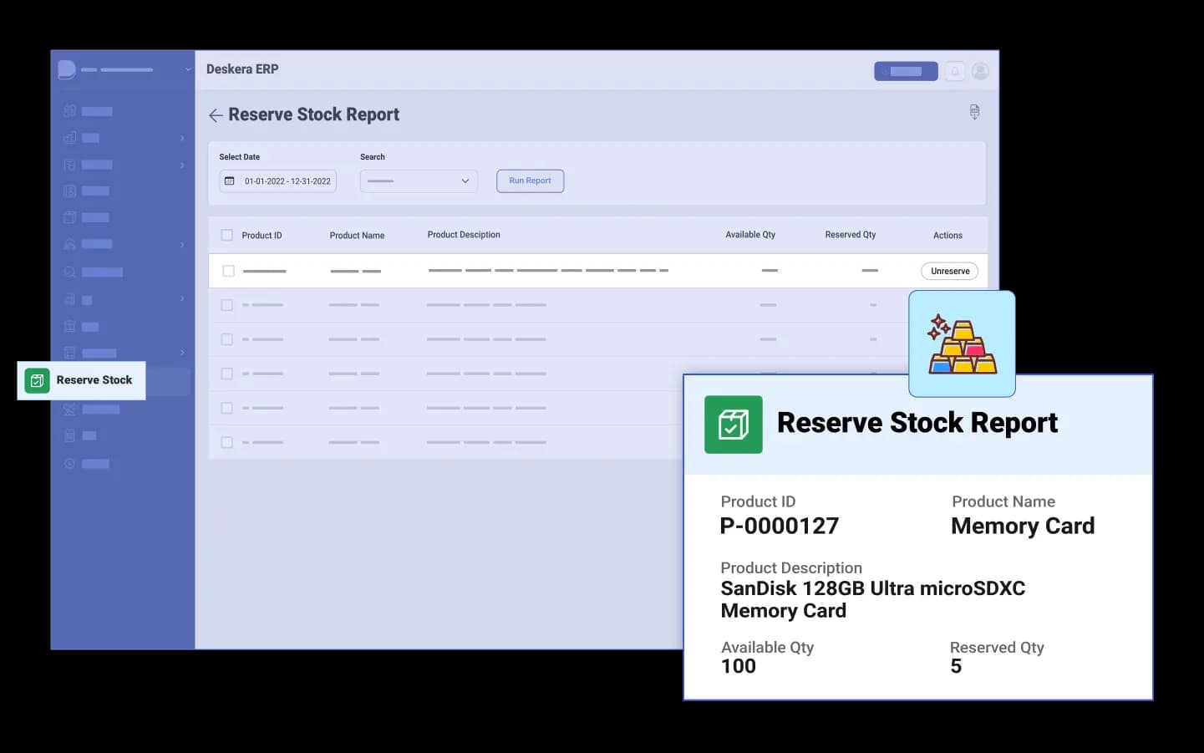Toggle the checkbox in the last table row
The height and width of the screenshot is (753, 1204).
click(x=226, y=442)
